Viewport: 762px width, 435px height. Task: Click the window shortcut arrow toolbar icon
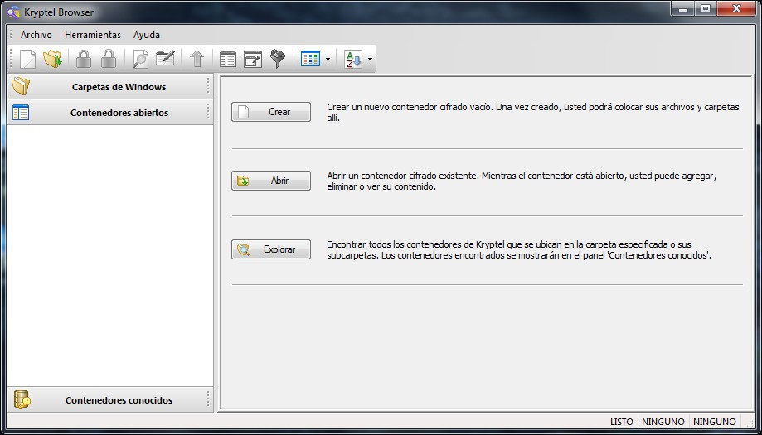coord(253,59)
